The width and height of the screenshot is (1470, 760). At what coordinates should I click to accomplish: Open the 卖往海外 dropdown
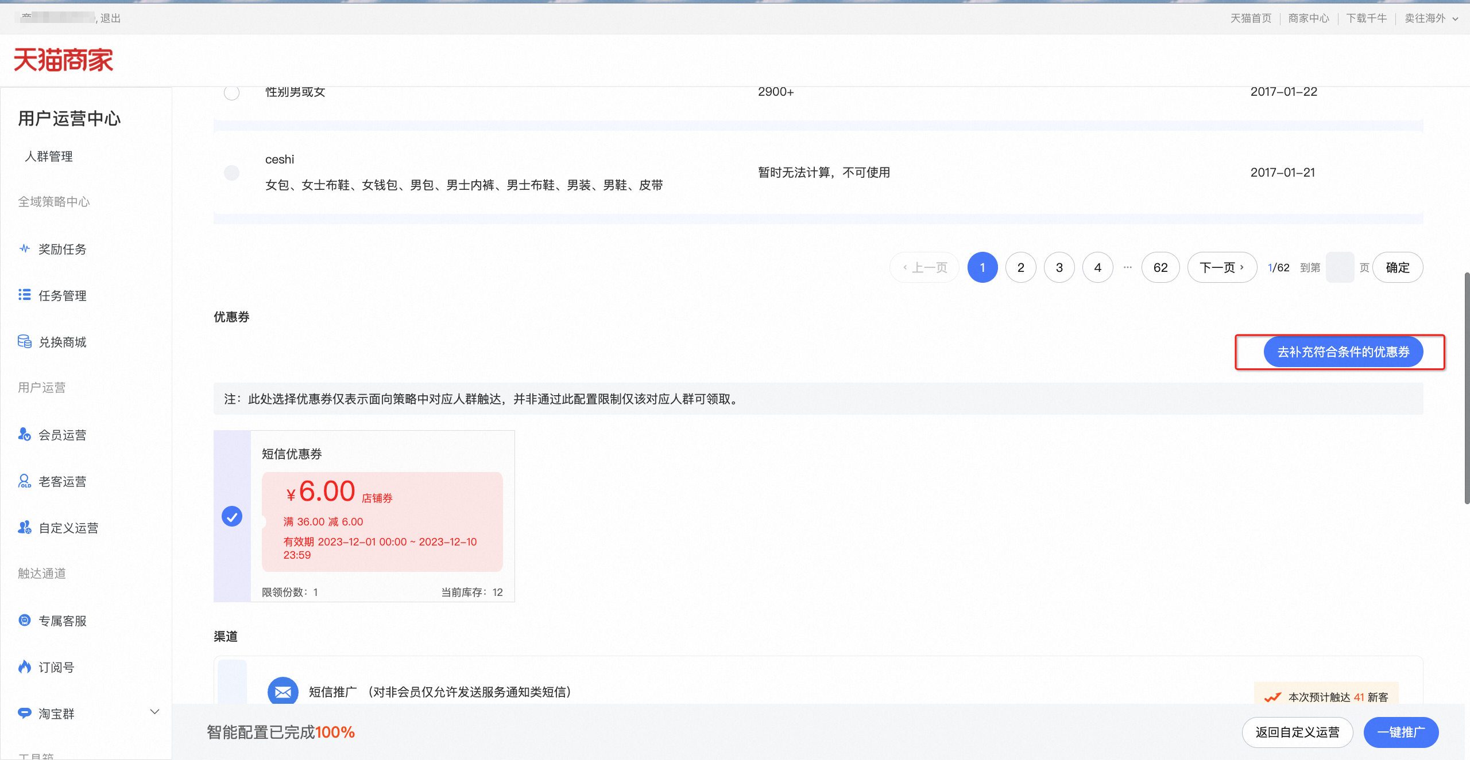point(1432,18)
